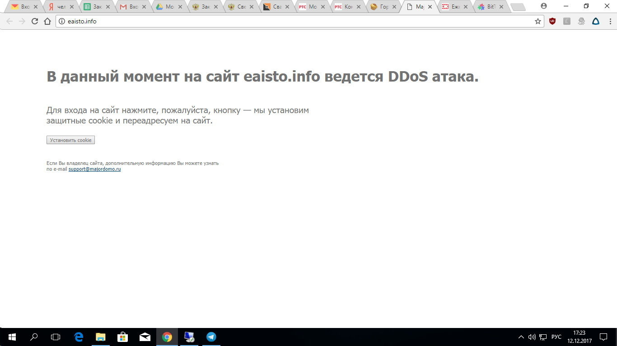Click the DDoS attack heading text

[262, 77]
